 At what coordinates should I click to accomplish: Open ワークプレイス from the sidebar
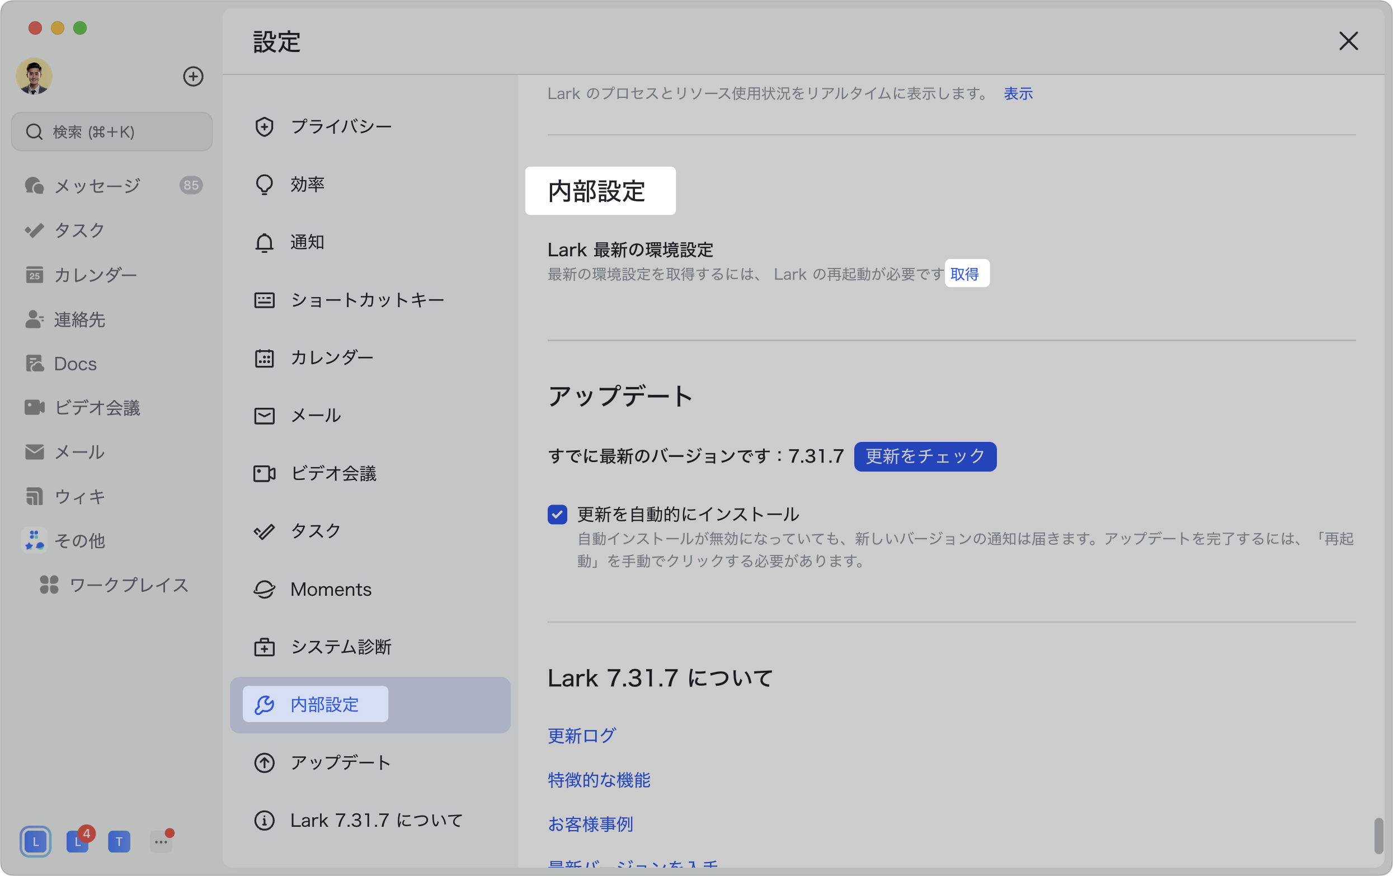click(129, 585)
